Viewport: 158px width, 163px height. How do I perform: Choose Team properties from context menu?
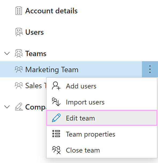pos(102,134)
